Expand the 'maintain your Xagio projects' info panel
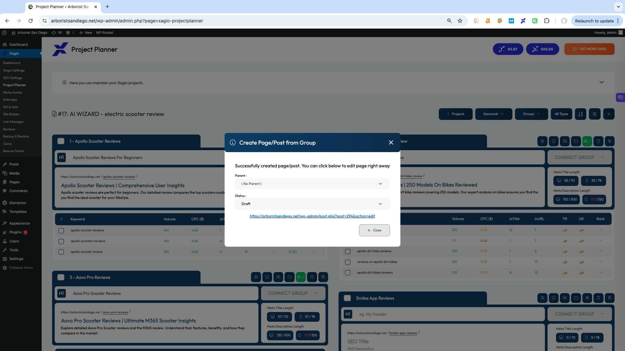This screenshot has height=351, width=625. (x=602, y=82)
